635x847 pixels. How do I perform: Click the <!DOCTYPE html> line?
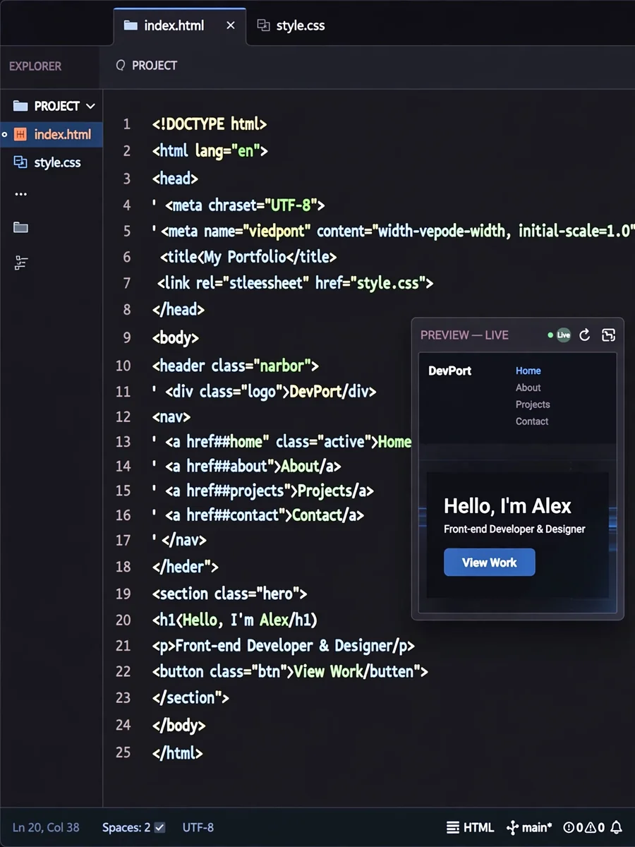(210, 124)
